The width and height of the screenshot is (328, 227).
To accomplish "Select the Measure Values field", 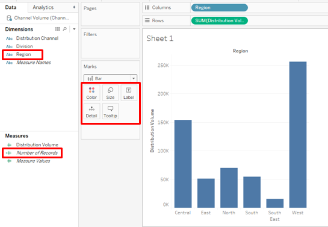I will pos(33,161).
